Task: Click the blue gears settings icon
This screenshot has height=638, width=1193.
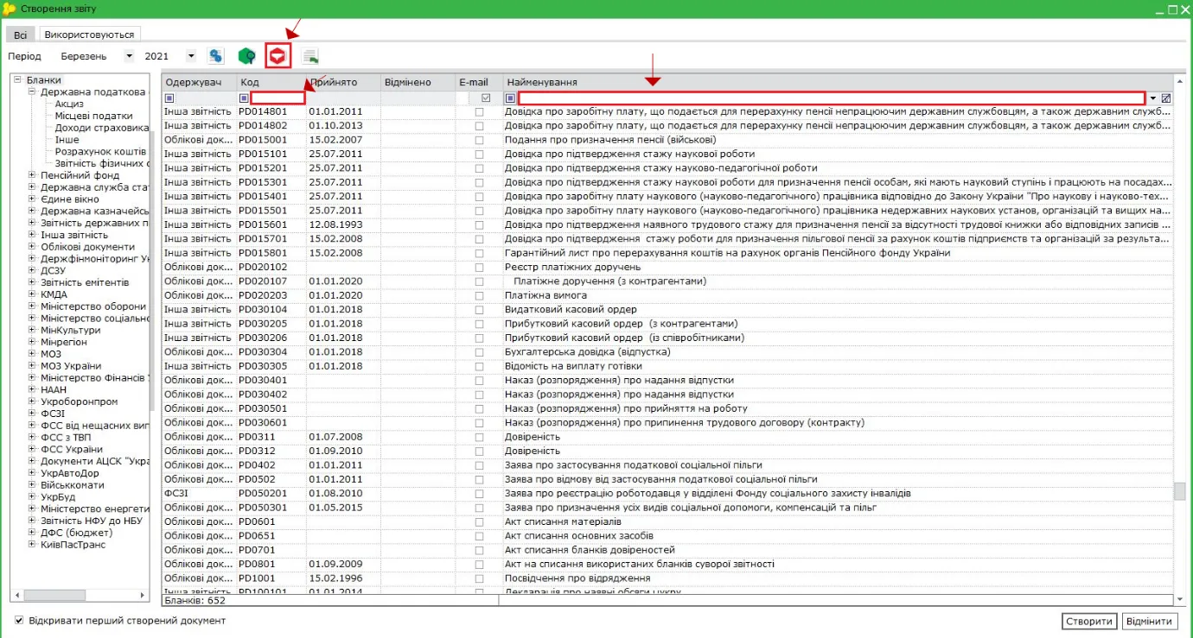Action: click(215, 56)
